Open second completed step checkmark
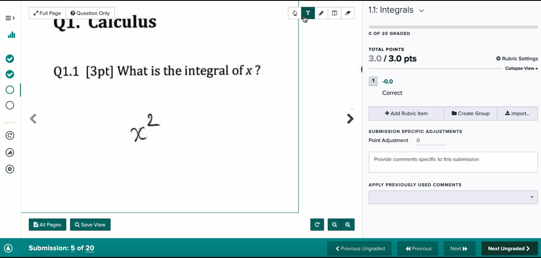The height and width of the screenshot is (258, 541). [x=10, y=74]
